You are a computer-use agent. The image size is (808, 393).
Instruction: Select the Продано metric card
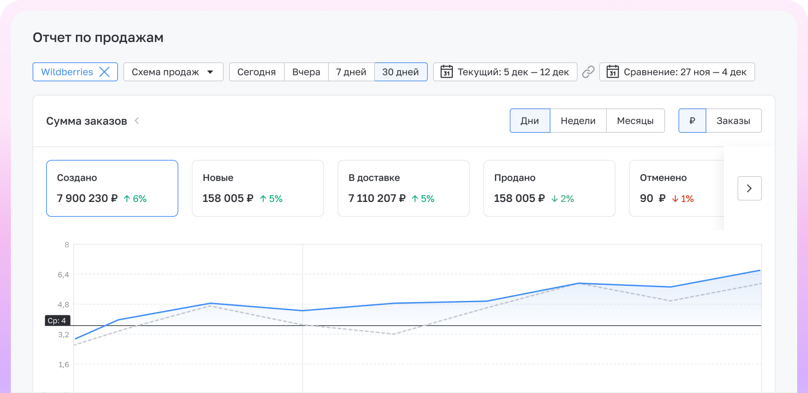click(x=549, y=188)
